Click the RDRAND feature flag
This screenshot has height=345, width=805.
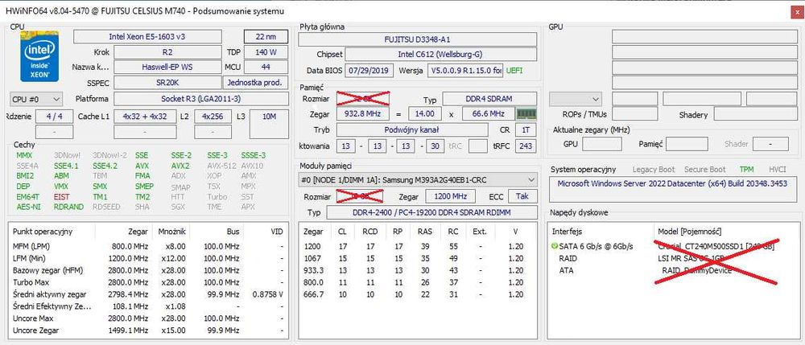coord(68,207)
